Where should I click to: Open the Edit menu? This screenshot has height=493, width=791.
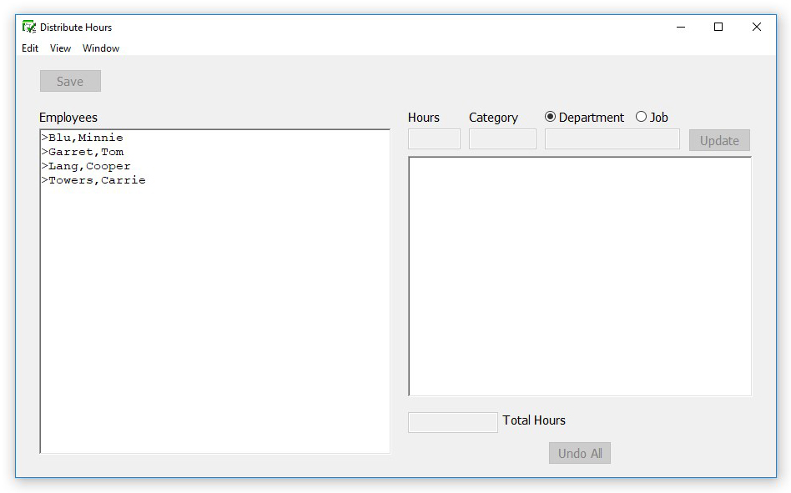tap(30, 48)
